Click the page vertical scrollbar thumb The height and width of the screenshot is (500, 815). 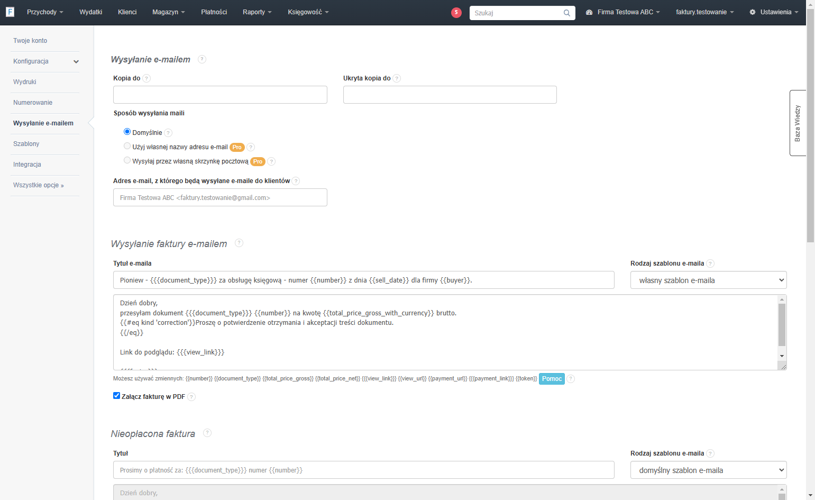[810, 125]
